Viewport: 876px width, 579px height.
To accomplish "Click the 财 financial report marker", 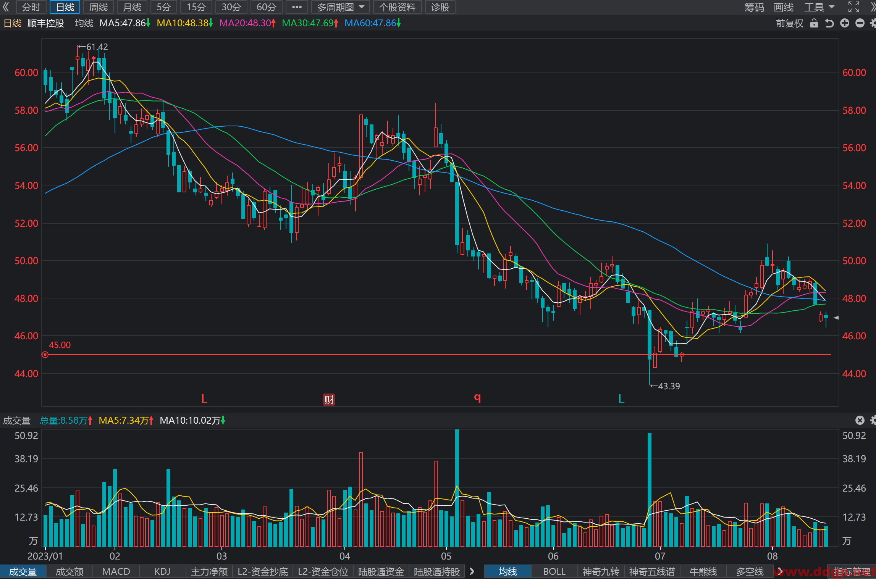I will (329, 400).
